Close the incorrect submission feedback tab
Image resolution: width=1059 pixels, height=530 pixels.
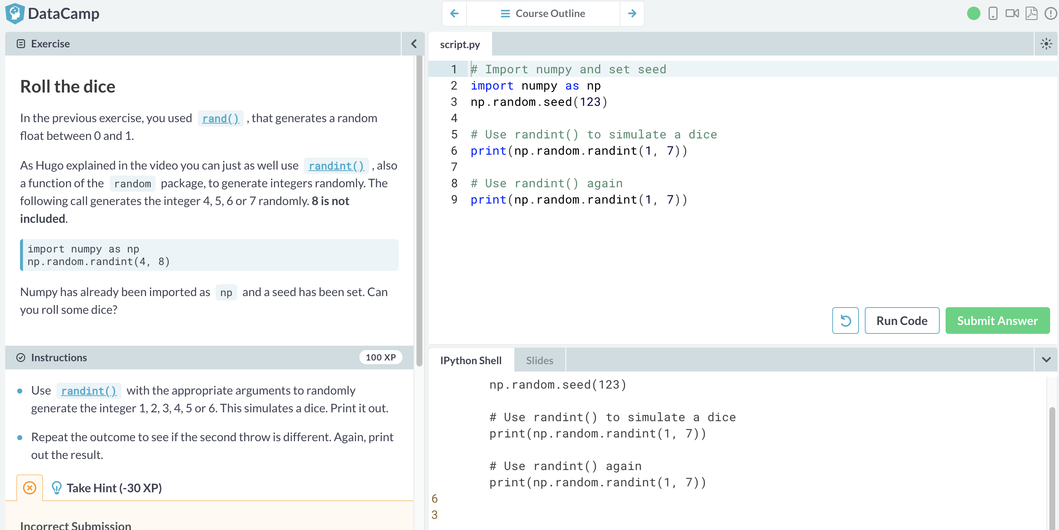30,488
